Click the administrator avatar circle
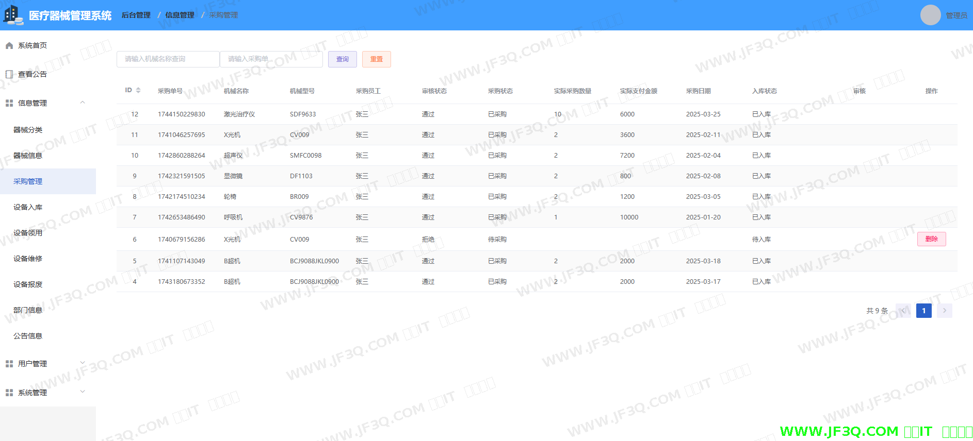Image resolution: width=973 pixels, height=441 pixels. (930, 15)
